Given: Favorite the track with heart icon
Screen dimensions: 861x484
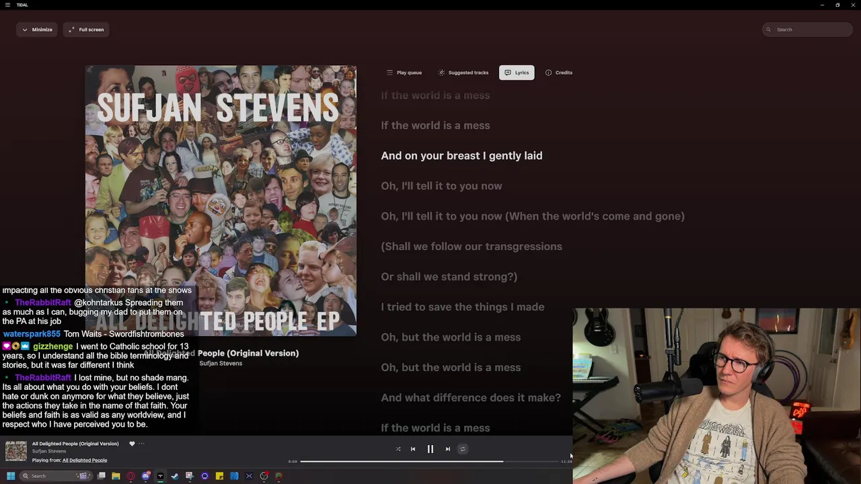Looking at the screenshot, I should point(132,444).
